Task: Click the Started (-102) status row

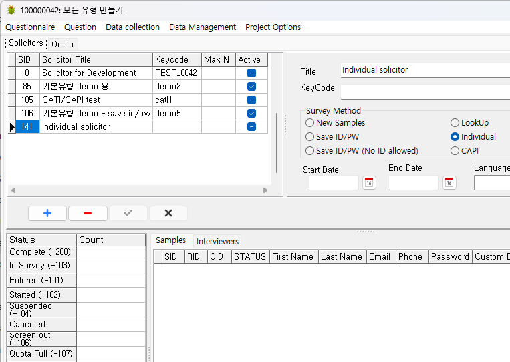Action: pyautogui.click(x=76, y=295)
